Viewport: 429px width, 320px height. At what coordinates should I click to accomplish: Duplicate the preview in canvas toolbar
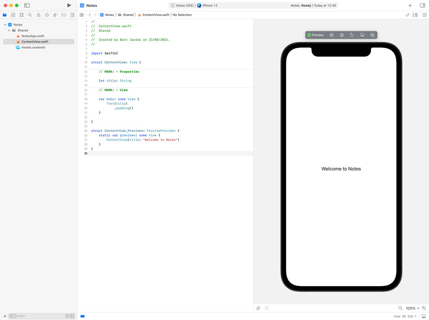[x=372, y=35]
